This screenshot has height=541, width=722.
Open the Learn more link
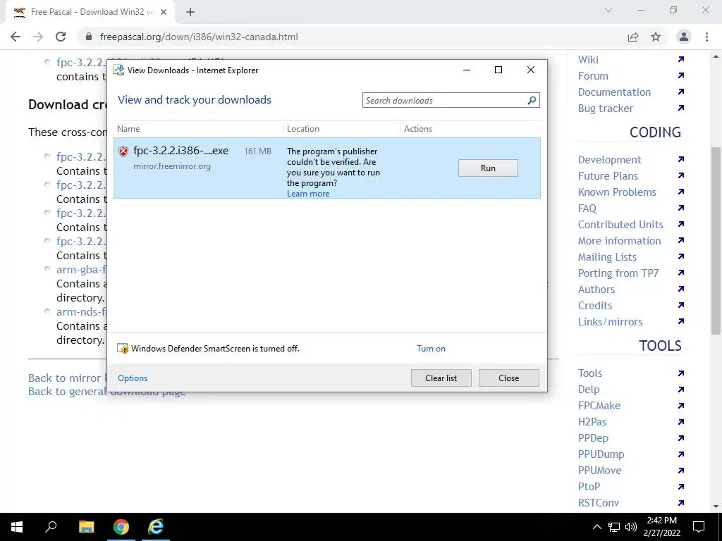[x=308, y=194]
